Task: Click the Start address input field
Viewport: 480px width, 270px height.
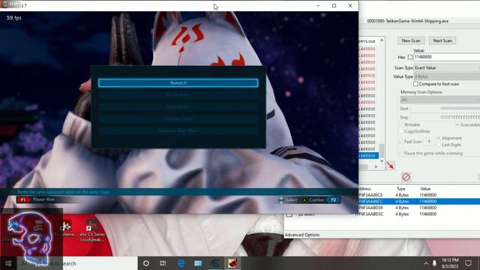Action: click(x=445, y=109)
